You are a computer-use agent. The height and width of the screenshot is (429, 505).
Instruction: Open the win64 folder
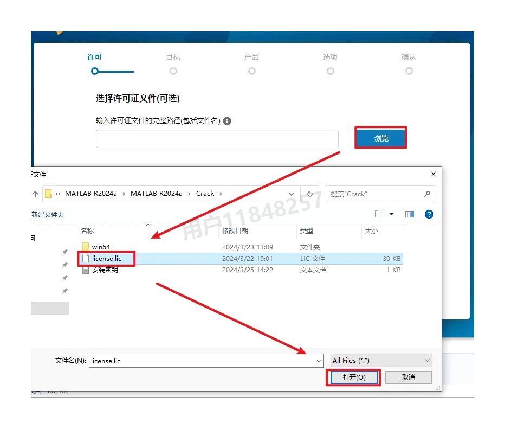pos(101,247)
